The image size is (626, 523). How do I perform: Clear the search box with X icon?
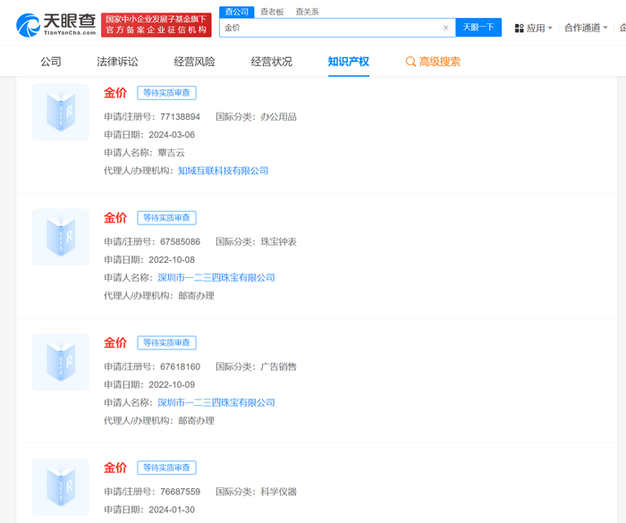coord(445,28)
